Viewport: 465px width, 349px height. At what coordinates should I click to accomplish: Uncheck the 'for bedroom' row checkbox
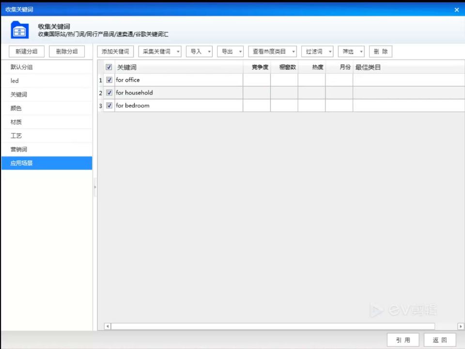(109, 105)
